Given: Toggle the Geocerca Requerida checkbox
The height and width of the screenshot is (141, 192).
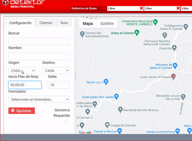Looking at the screenshot, I should (x=67, y=122).
